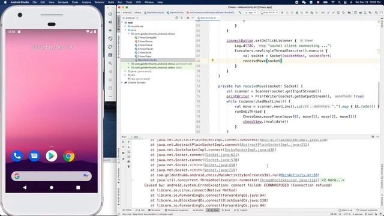Click emulator toolbar Back triangle icon
The height and width of the screenshot is (216, 384).
(110, 71)
